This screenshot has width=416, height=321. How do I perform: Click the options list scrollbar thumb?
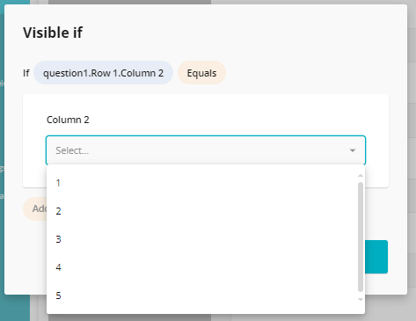(x=361, y=237)
